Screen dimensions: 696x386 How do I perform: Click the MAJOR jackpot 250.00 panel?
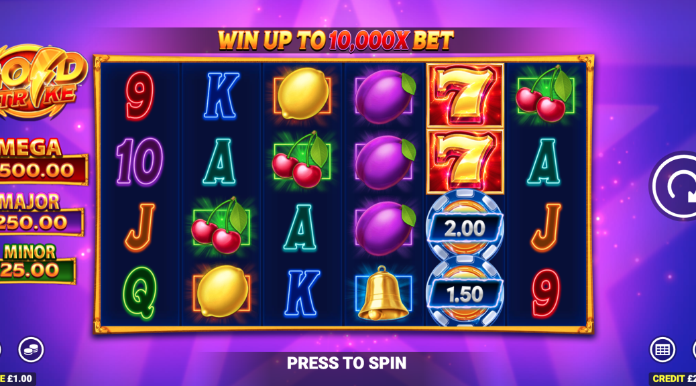[x=40, y=214]
